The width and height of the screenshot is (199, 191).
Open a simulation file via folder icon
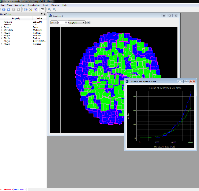pyautogui.click(x=26, y=10)
